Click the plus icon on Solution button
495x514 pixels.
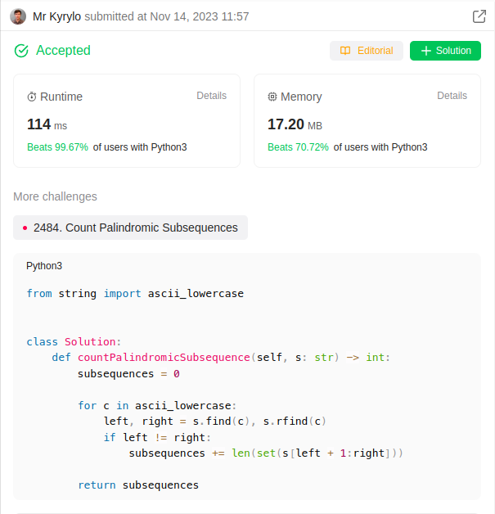click(425, 51)
